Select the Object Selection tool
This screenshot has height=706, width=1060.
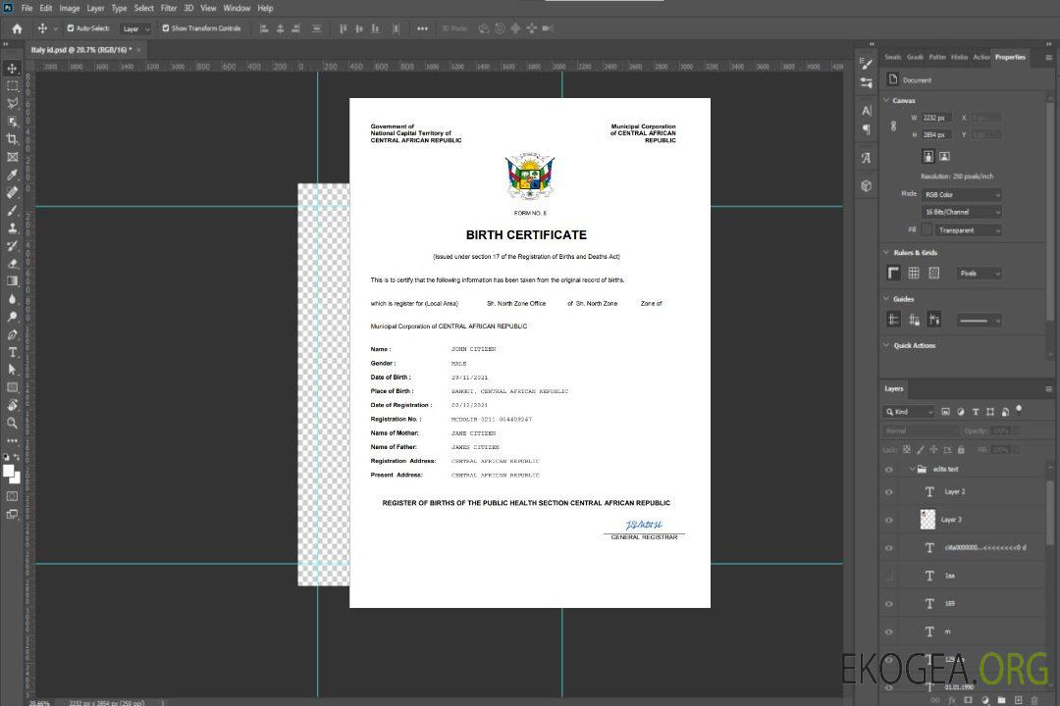(12, 122)
